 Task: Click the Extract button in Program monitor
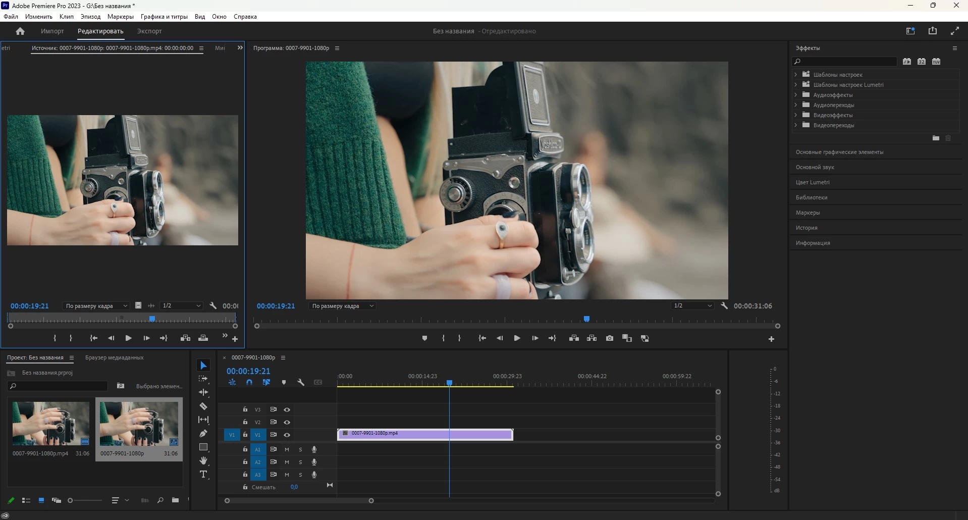(592, 338)
